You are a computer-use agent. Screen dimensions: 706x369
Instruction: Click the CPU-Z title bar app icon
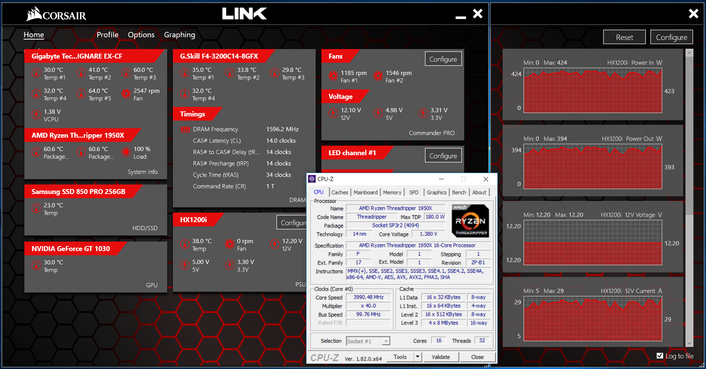[x=312, y=179]
